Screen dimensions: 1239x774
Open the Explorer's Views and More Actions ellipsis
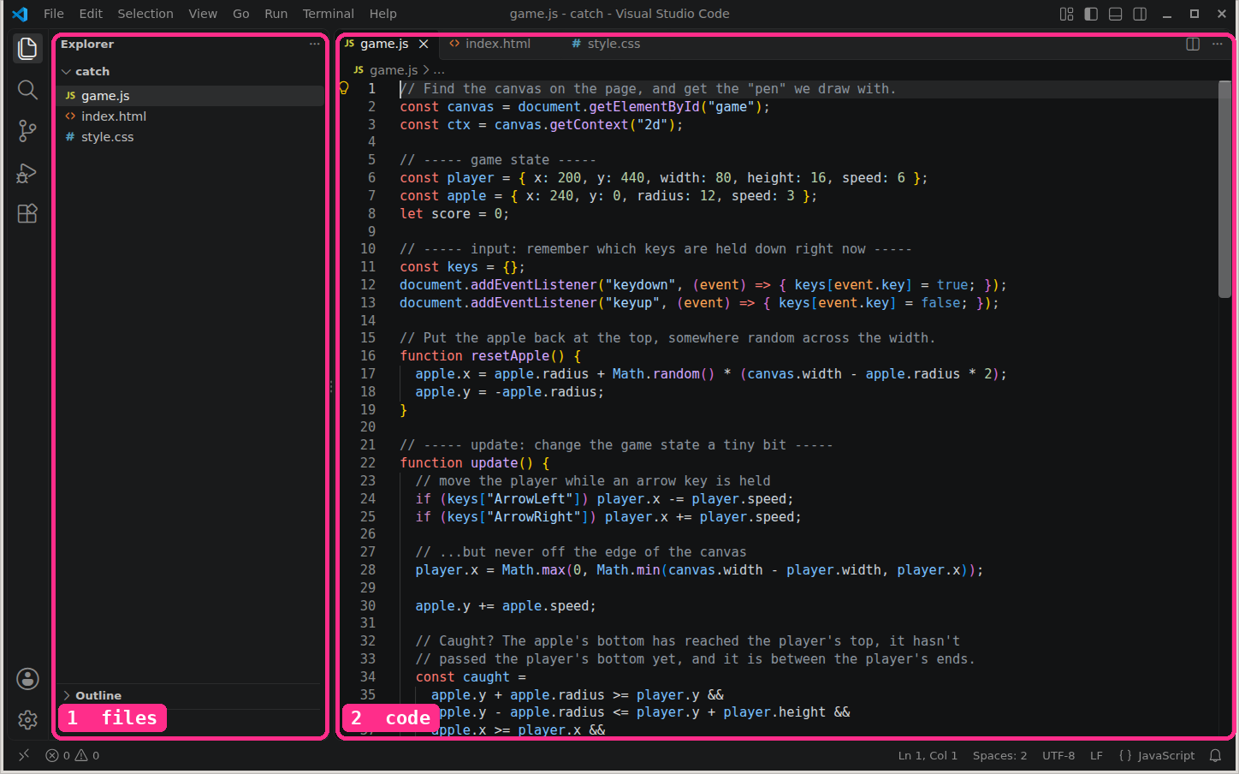coord(315,44)
